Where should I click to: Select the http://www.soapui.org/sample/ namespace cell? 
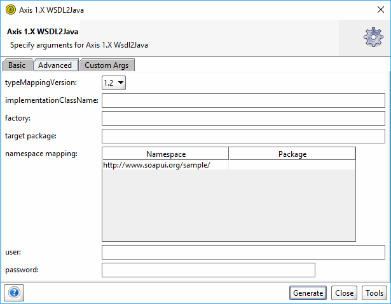[x=165, y=165]
